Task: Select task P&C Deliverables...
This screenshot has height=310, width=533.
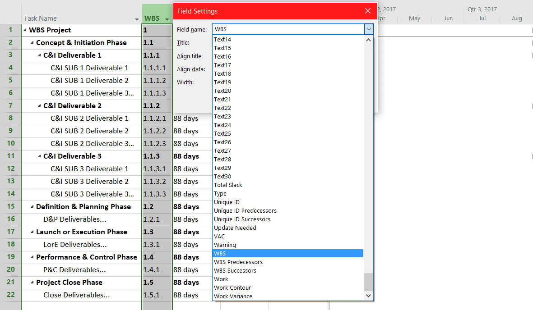Action: coord(74,269)
